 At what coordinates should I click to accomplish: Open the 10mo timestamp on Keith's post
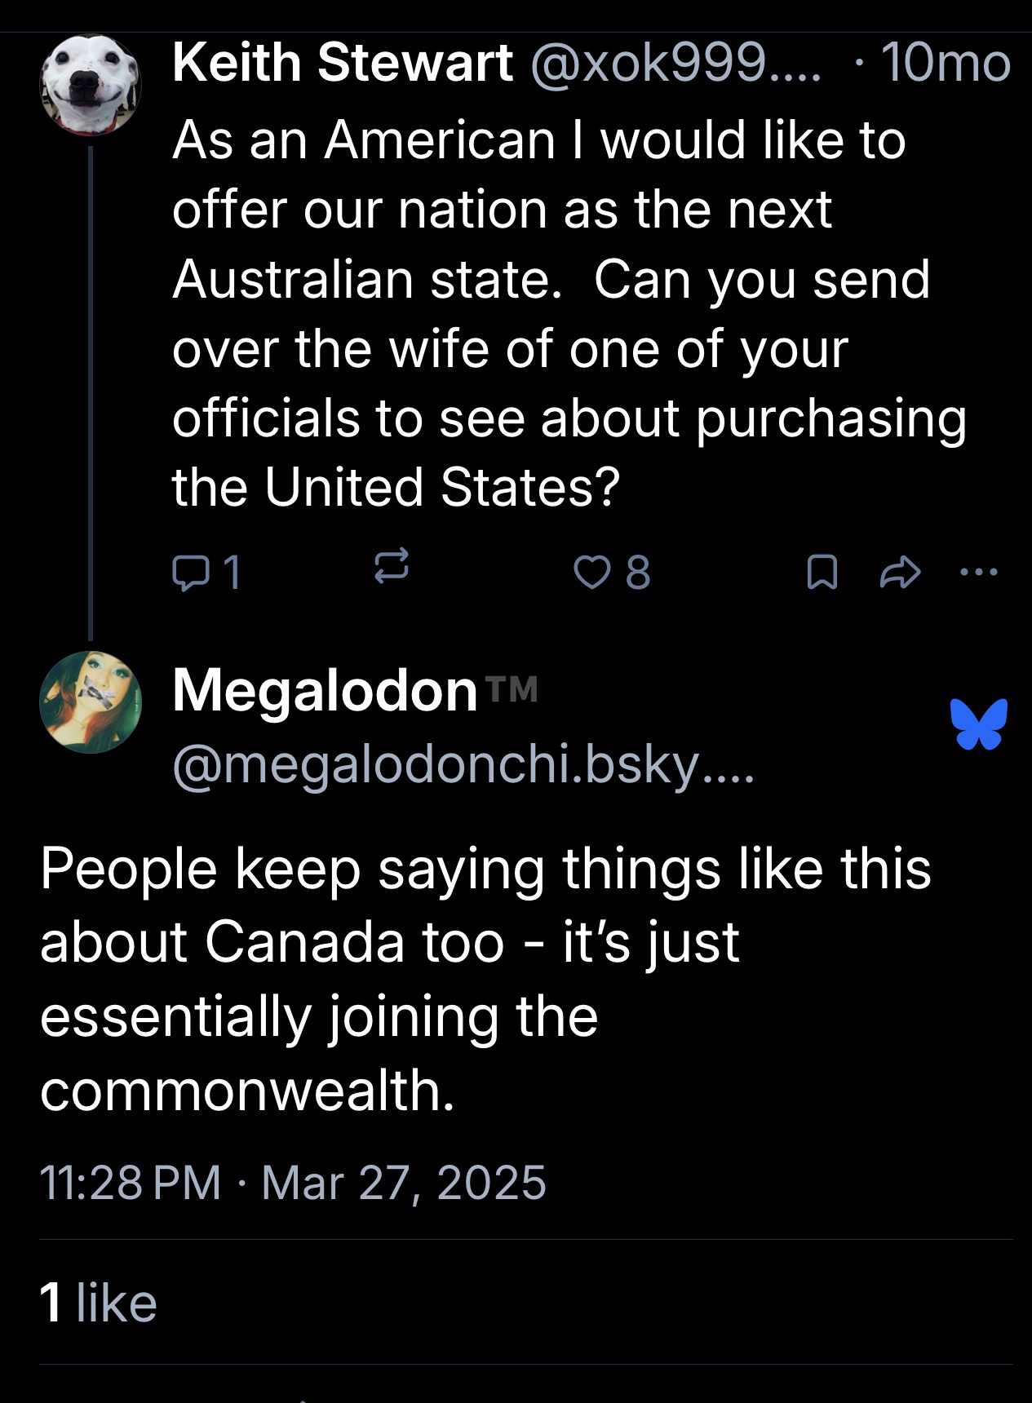(946, 63)
